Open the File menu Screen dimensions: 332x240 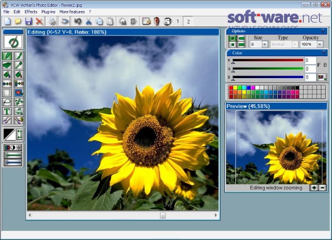6,12
